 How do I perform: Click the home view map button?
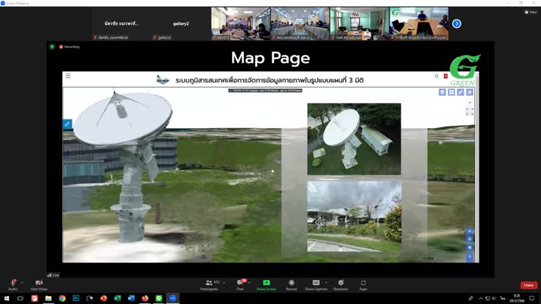click(x=469, y=248)
